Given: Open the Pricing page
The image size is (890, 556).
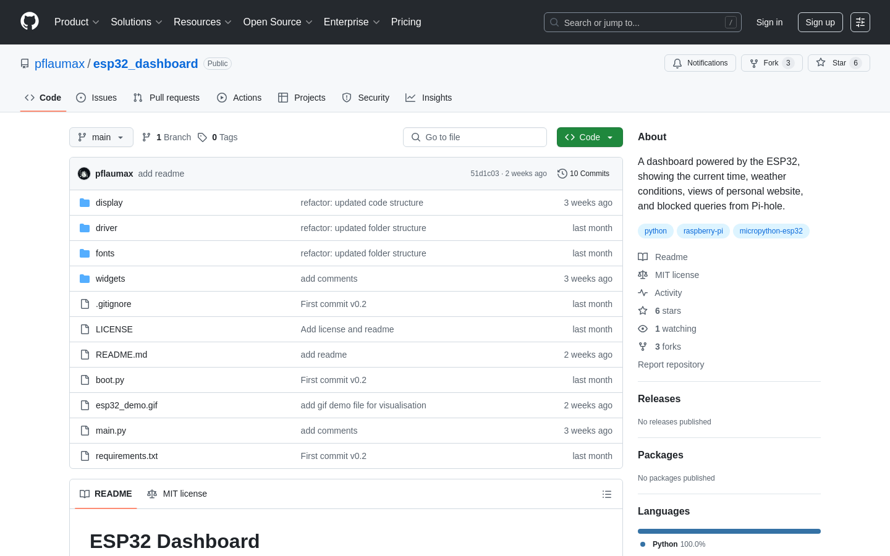Looking at the screenshot, I should pos(406,22).
